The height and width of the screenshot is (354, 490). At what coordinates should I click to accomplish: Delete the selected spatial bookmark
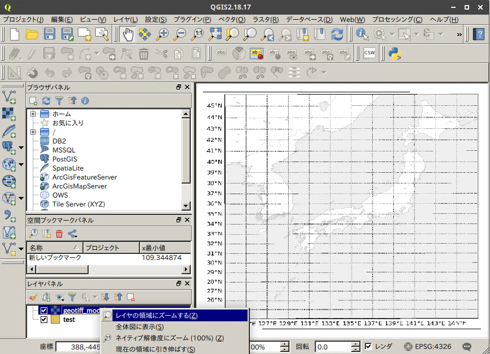click(x=59, y=234)
